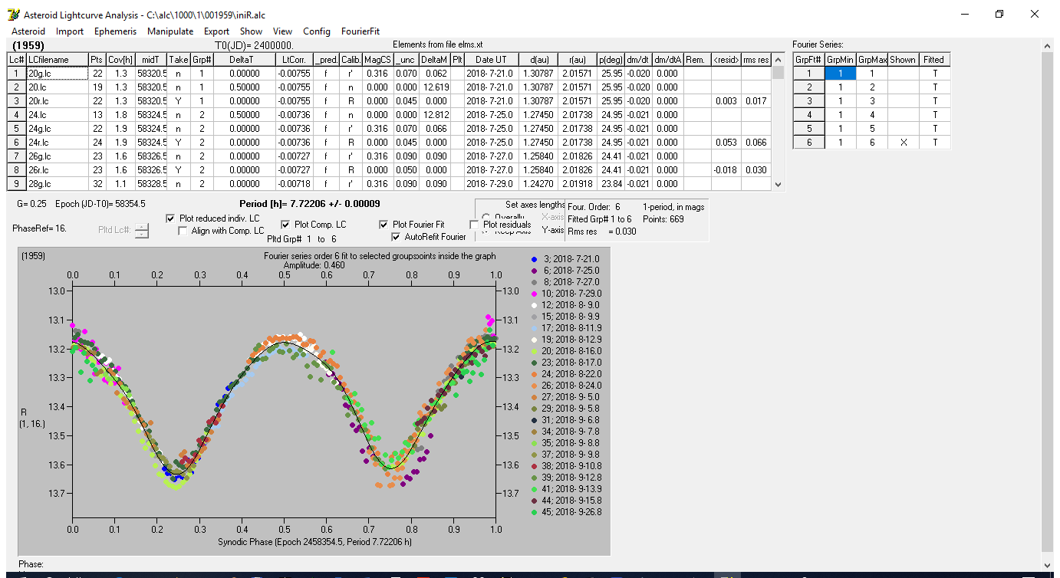Click legend entry 38; 2018-9-10.8
The width and height of the screenshot is (1060, 578).
pos(572,466)
